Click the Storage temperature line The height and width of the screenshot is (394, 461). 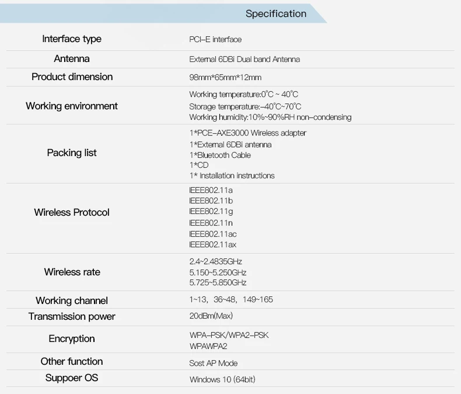[x=245, y=106]
